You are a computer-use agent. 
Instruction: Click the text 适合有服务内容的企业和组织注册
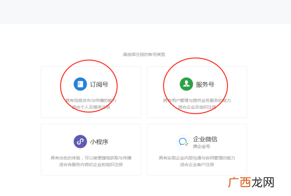(x=91, y=165)
